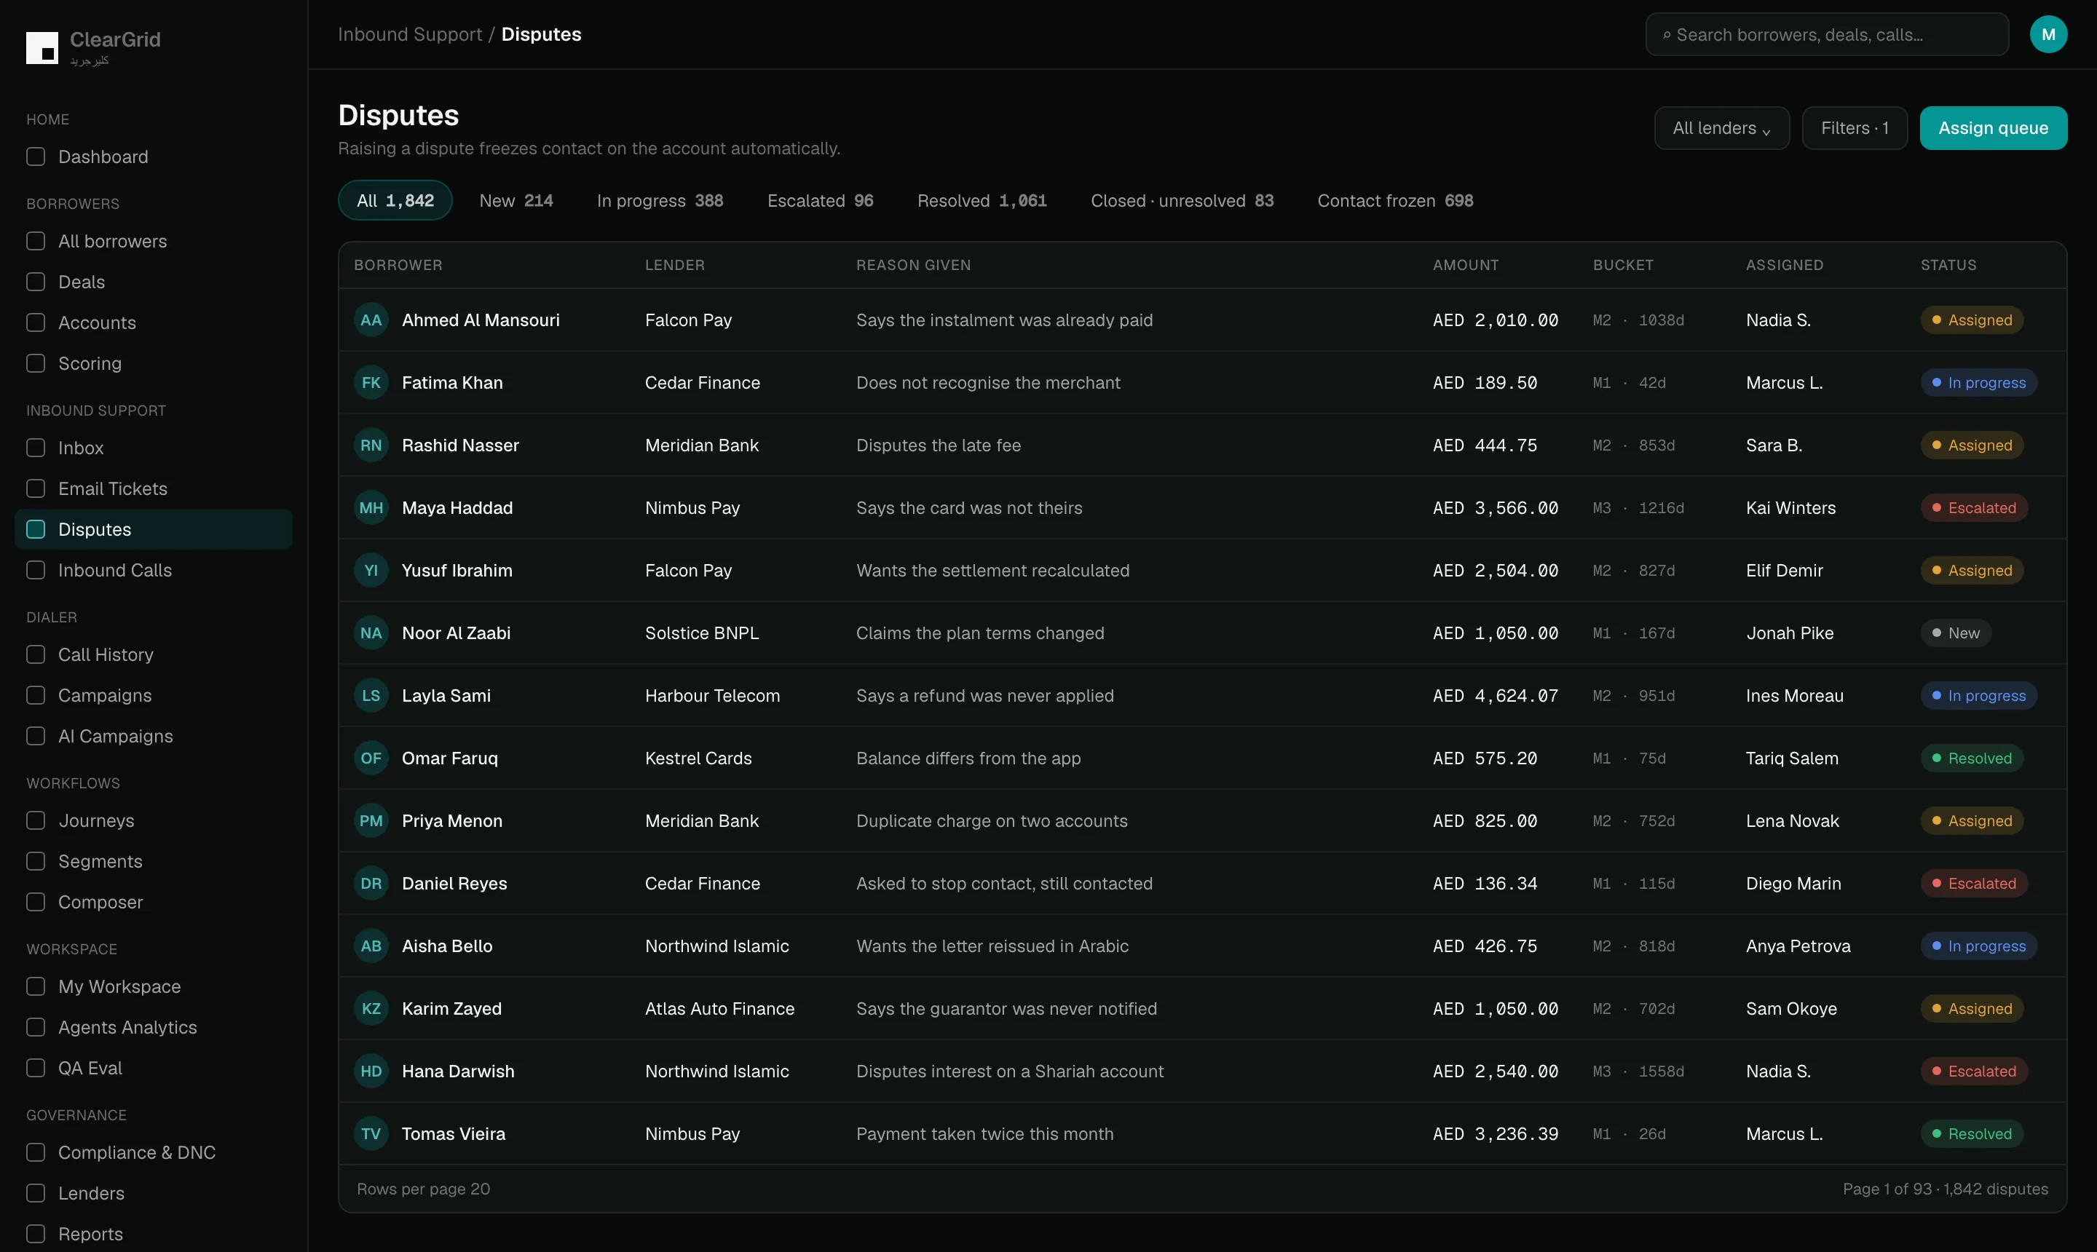Click the Campaigns sidebar icon

(x=36, y=695)
